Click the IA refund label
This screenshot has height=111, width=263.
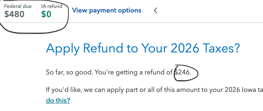[x=52, y=6]
